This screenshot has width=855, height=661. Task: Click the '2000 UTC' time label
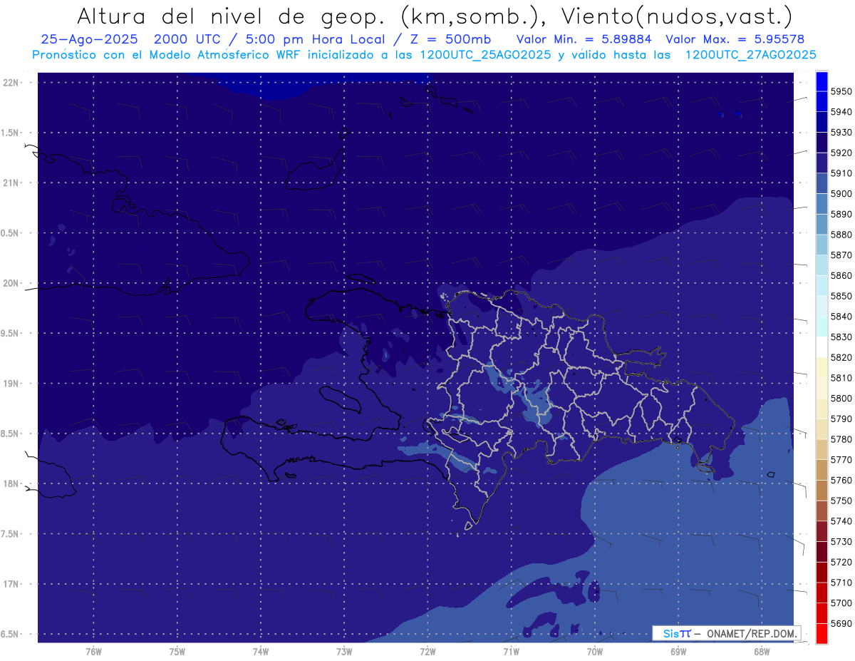[195, 39]
